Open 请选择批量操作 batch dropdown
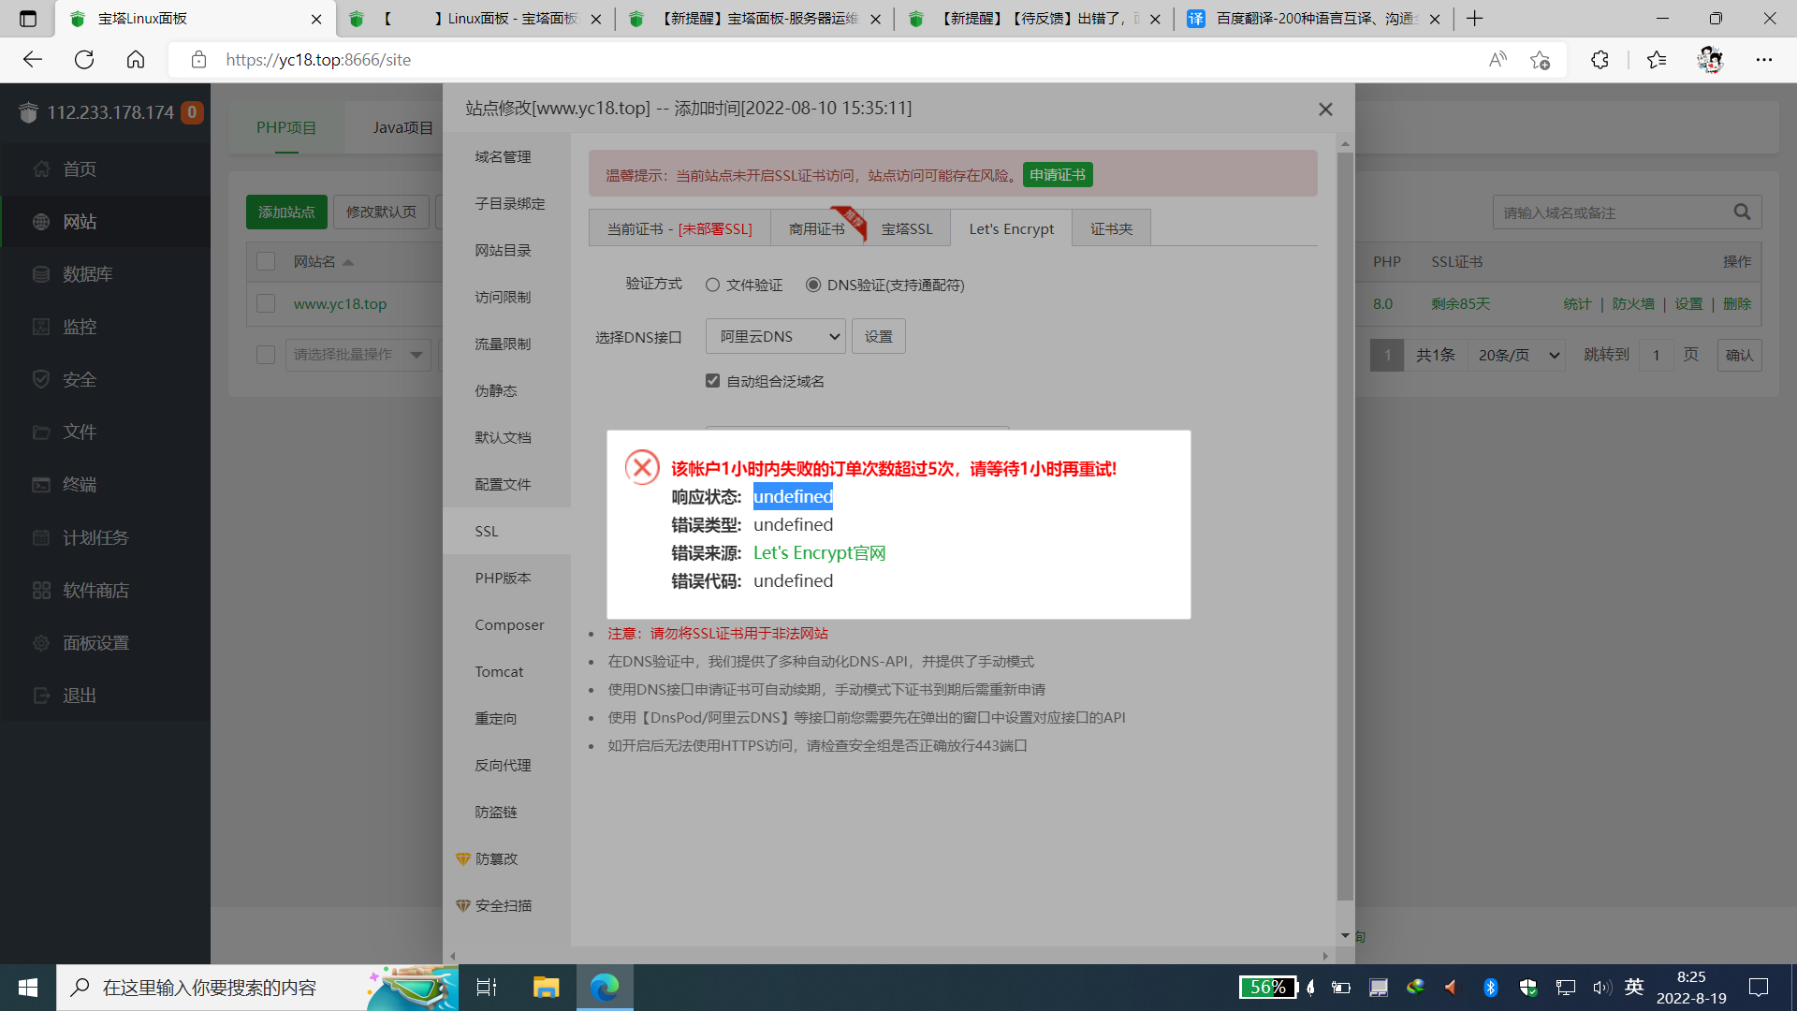Screen dimensions: 1797x1011 (358, 355)
